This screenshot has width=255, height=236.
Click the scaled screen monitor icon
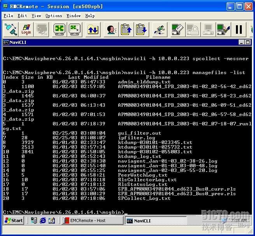(75, 29)
